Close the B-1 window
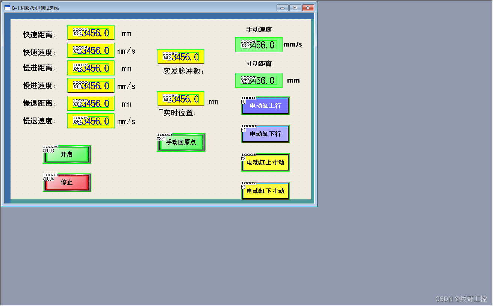Image resolution: width=493 pixels, height=306 pixels. coord(308,8)
